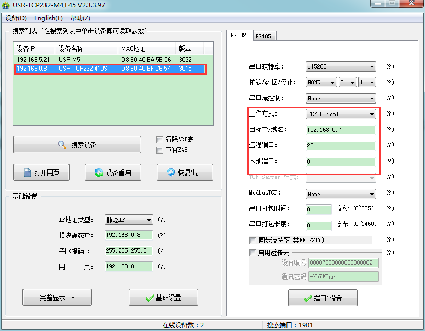425x331 pixels.
Task: Click the help (?) icon beside 工作方式
Action: coord(389,114)
